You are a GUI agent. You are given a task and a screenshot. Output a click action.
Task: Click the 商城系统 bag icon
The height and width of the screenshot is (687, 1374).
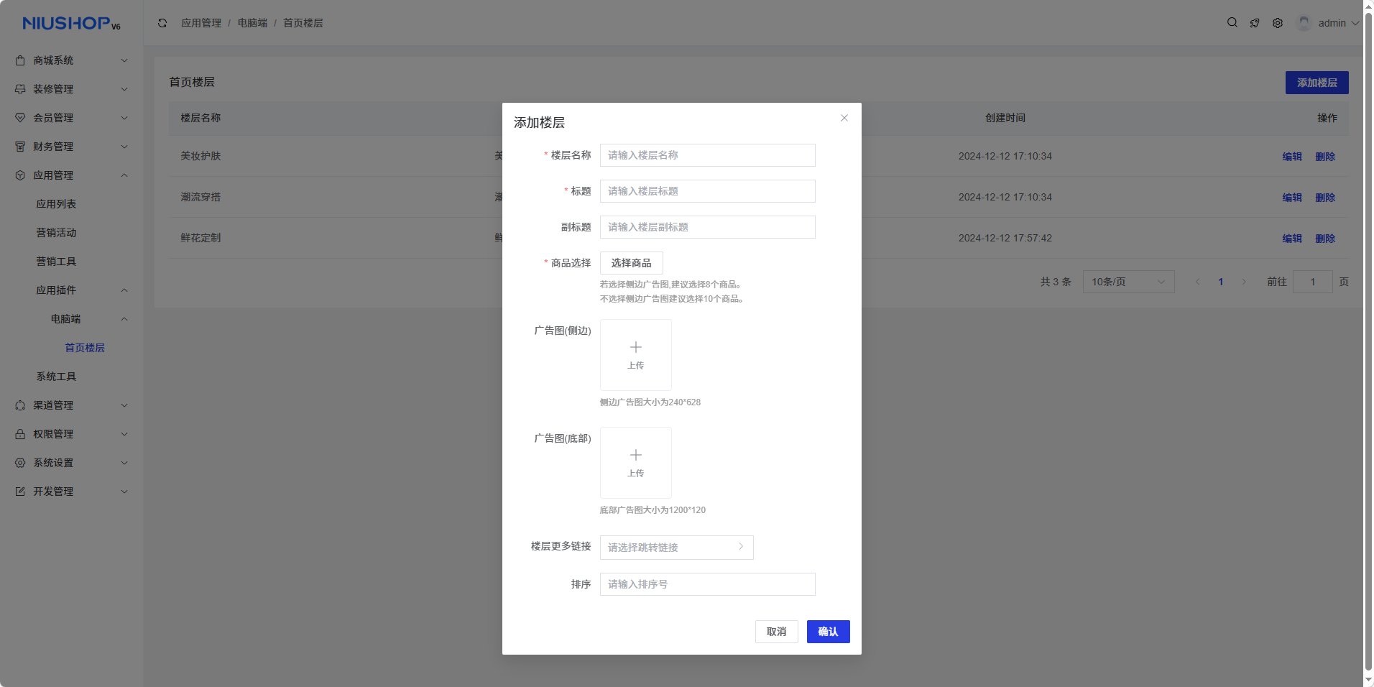20,60
